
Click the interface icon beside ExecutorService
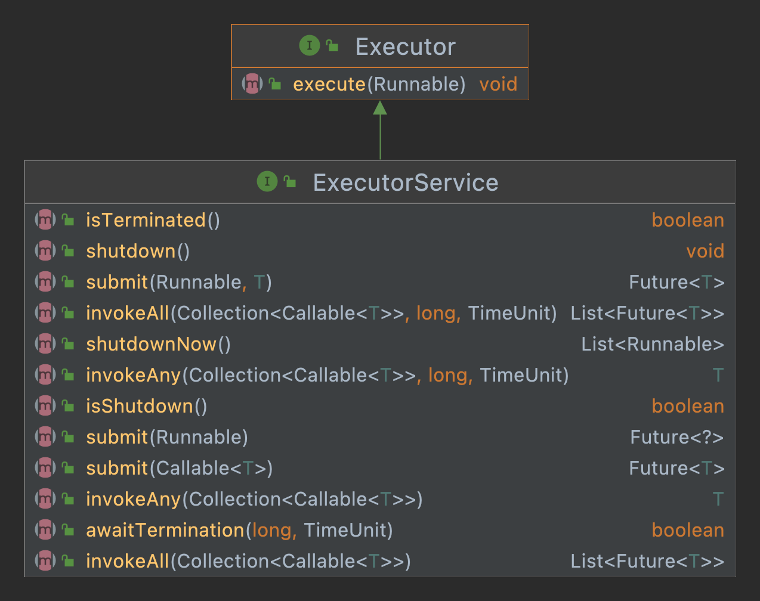tap(267, 182)
